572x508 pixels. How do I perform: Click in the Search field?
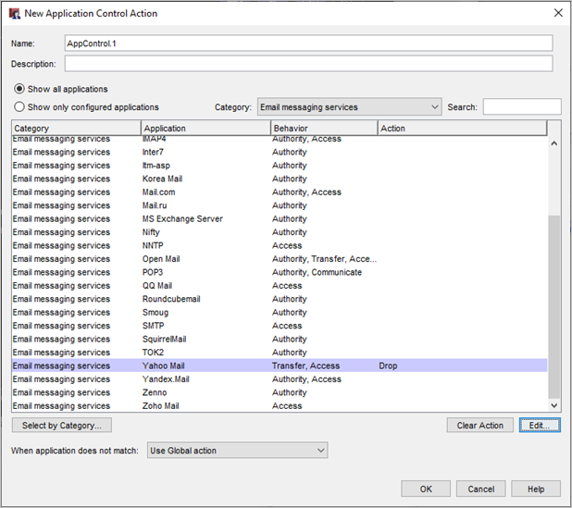point(521,107)
